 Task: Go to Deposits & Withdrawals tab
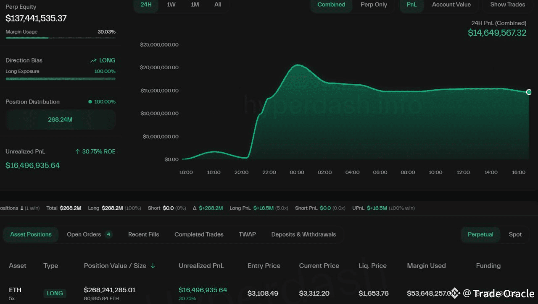click(x=303, y=234)
